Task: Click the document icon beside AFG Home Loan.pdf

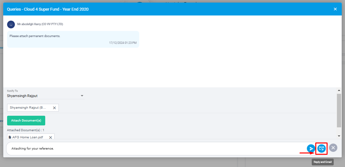Action: click(10, 137)
